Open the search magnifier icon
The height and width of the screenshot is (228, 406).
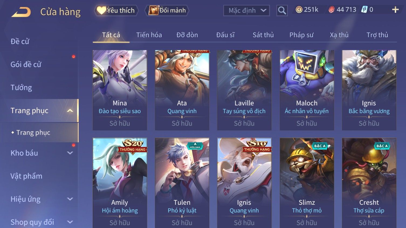pyautogui.click(x=282, y=11)
